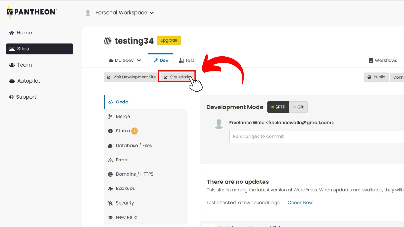404x227 pixels.
Task: Click the Database / Files box icon
Action: (110, 146)
